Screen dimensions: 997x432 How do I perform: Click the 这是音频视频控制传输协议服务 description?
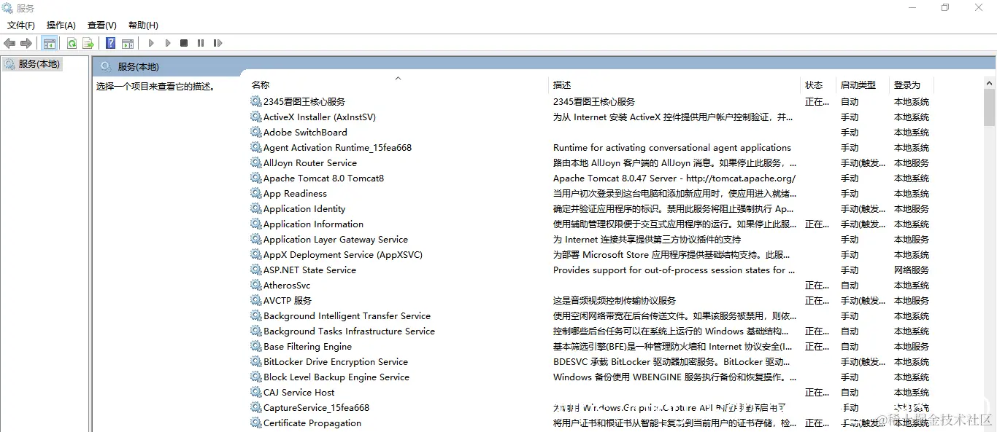(x=615, y=300)
